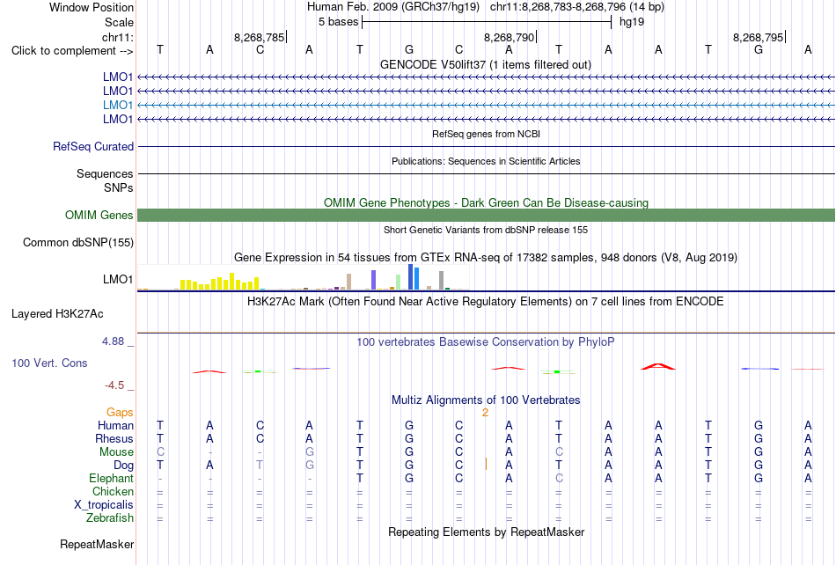Click 'Short Genetic Variants from dbSNP release 155'
The width and height of the screenshot is (836, 565).
pyautogui.click(x=486, y=230)
